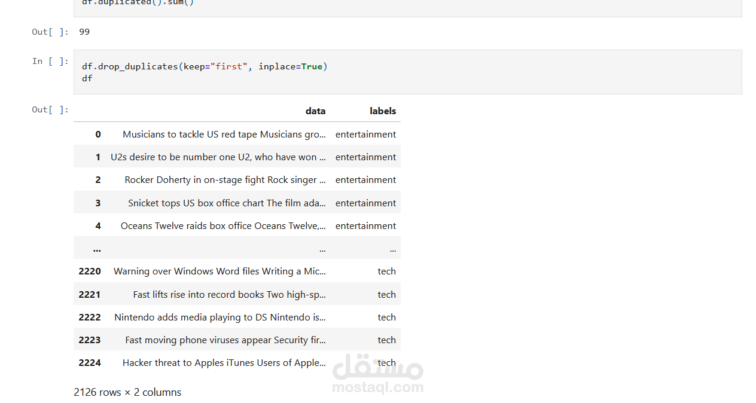Screen dimensions: 756x403
Task: Click tech label in row 2220
Action: [386, 271]
